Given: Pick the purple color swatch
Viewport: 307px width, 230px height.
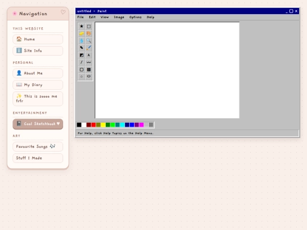Looking at the screenshot, I should pos(136,125).
